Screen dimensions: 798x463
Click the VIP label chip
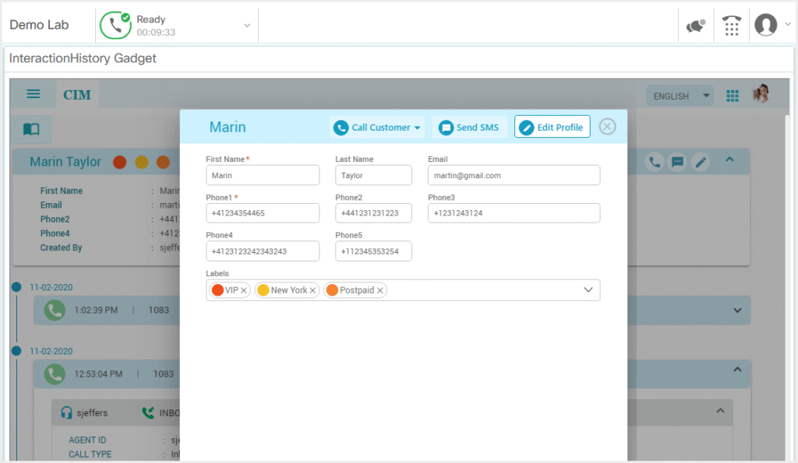(230, 290)
